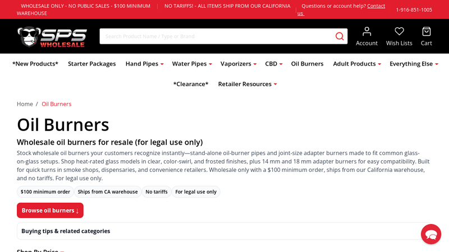Image resolution: width=449 pixels, height=252 pixels.
Task: Expand the Vaporizers dropdown menu
Action: coord(238,64)
